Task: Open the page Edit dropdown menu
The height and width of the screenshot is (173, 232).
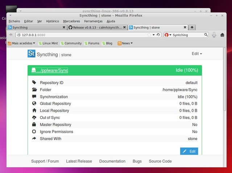Action: point(196,54)
